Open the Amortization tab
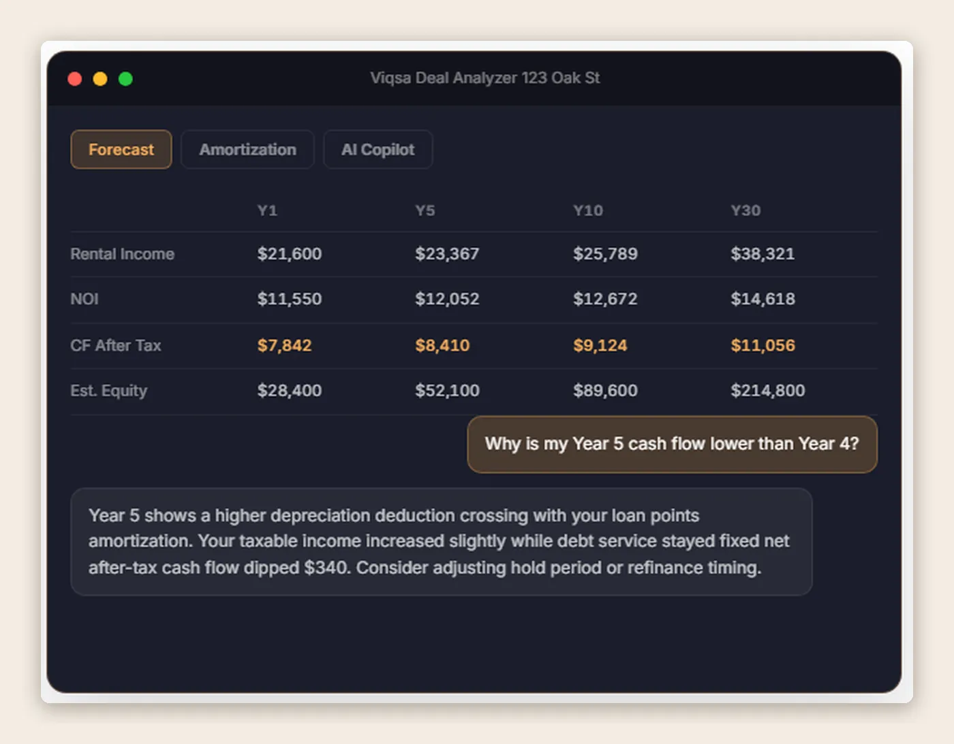Screen dimensions: 954x744 pyautogui.click(x=247, y=149)
